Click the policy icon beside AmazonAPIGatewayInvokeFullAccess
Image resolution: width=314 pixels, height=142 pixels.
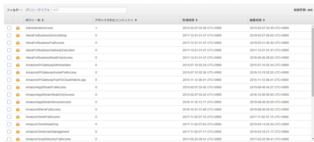pyautogui.click(x=18, y=73)
